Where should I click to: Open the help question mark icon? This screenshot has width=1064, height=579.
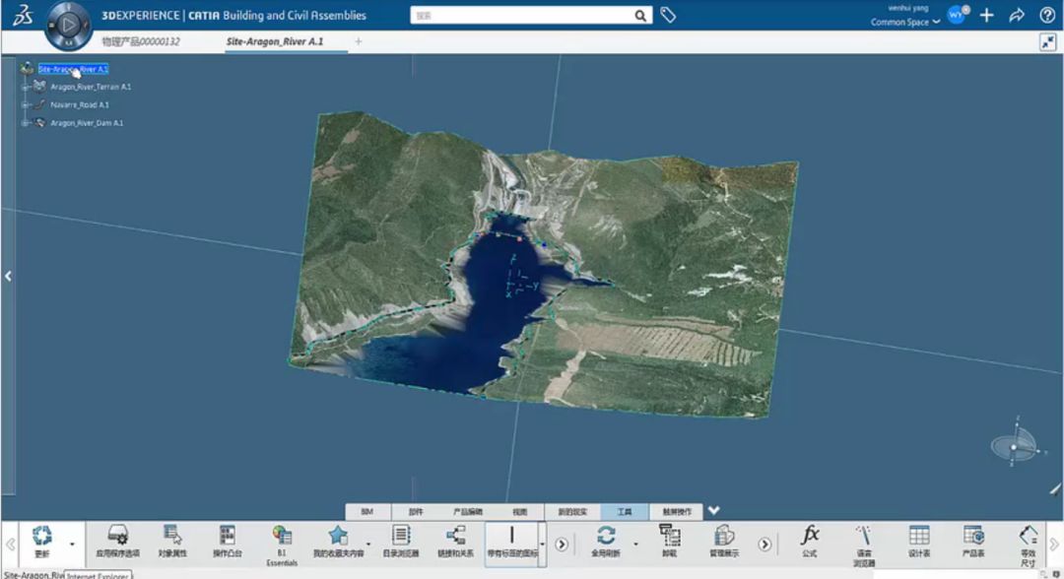pos(1047,16)
